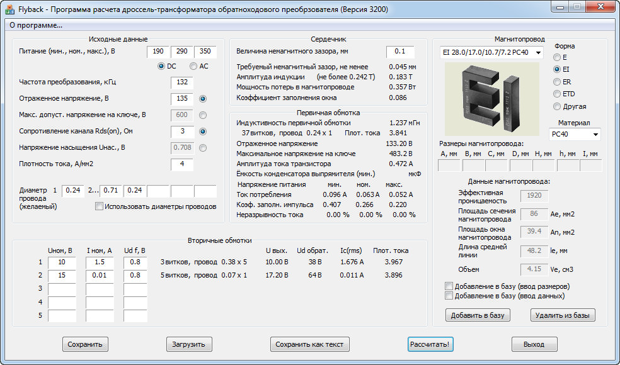Click the EI core photo thumbnail
Image resolution: width=620 pixels, height=365 pixels.
[x=492, y=99]
